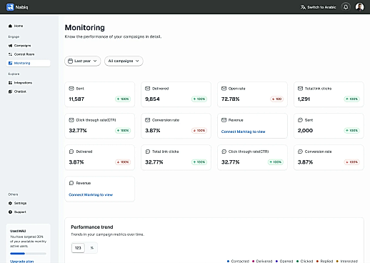Open the notifications bell
This screenshot has height=263, width=370.
(346, 7)
